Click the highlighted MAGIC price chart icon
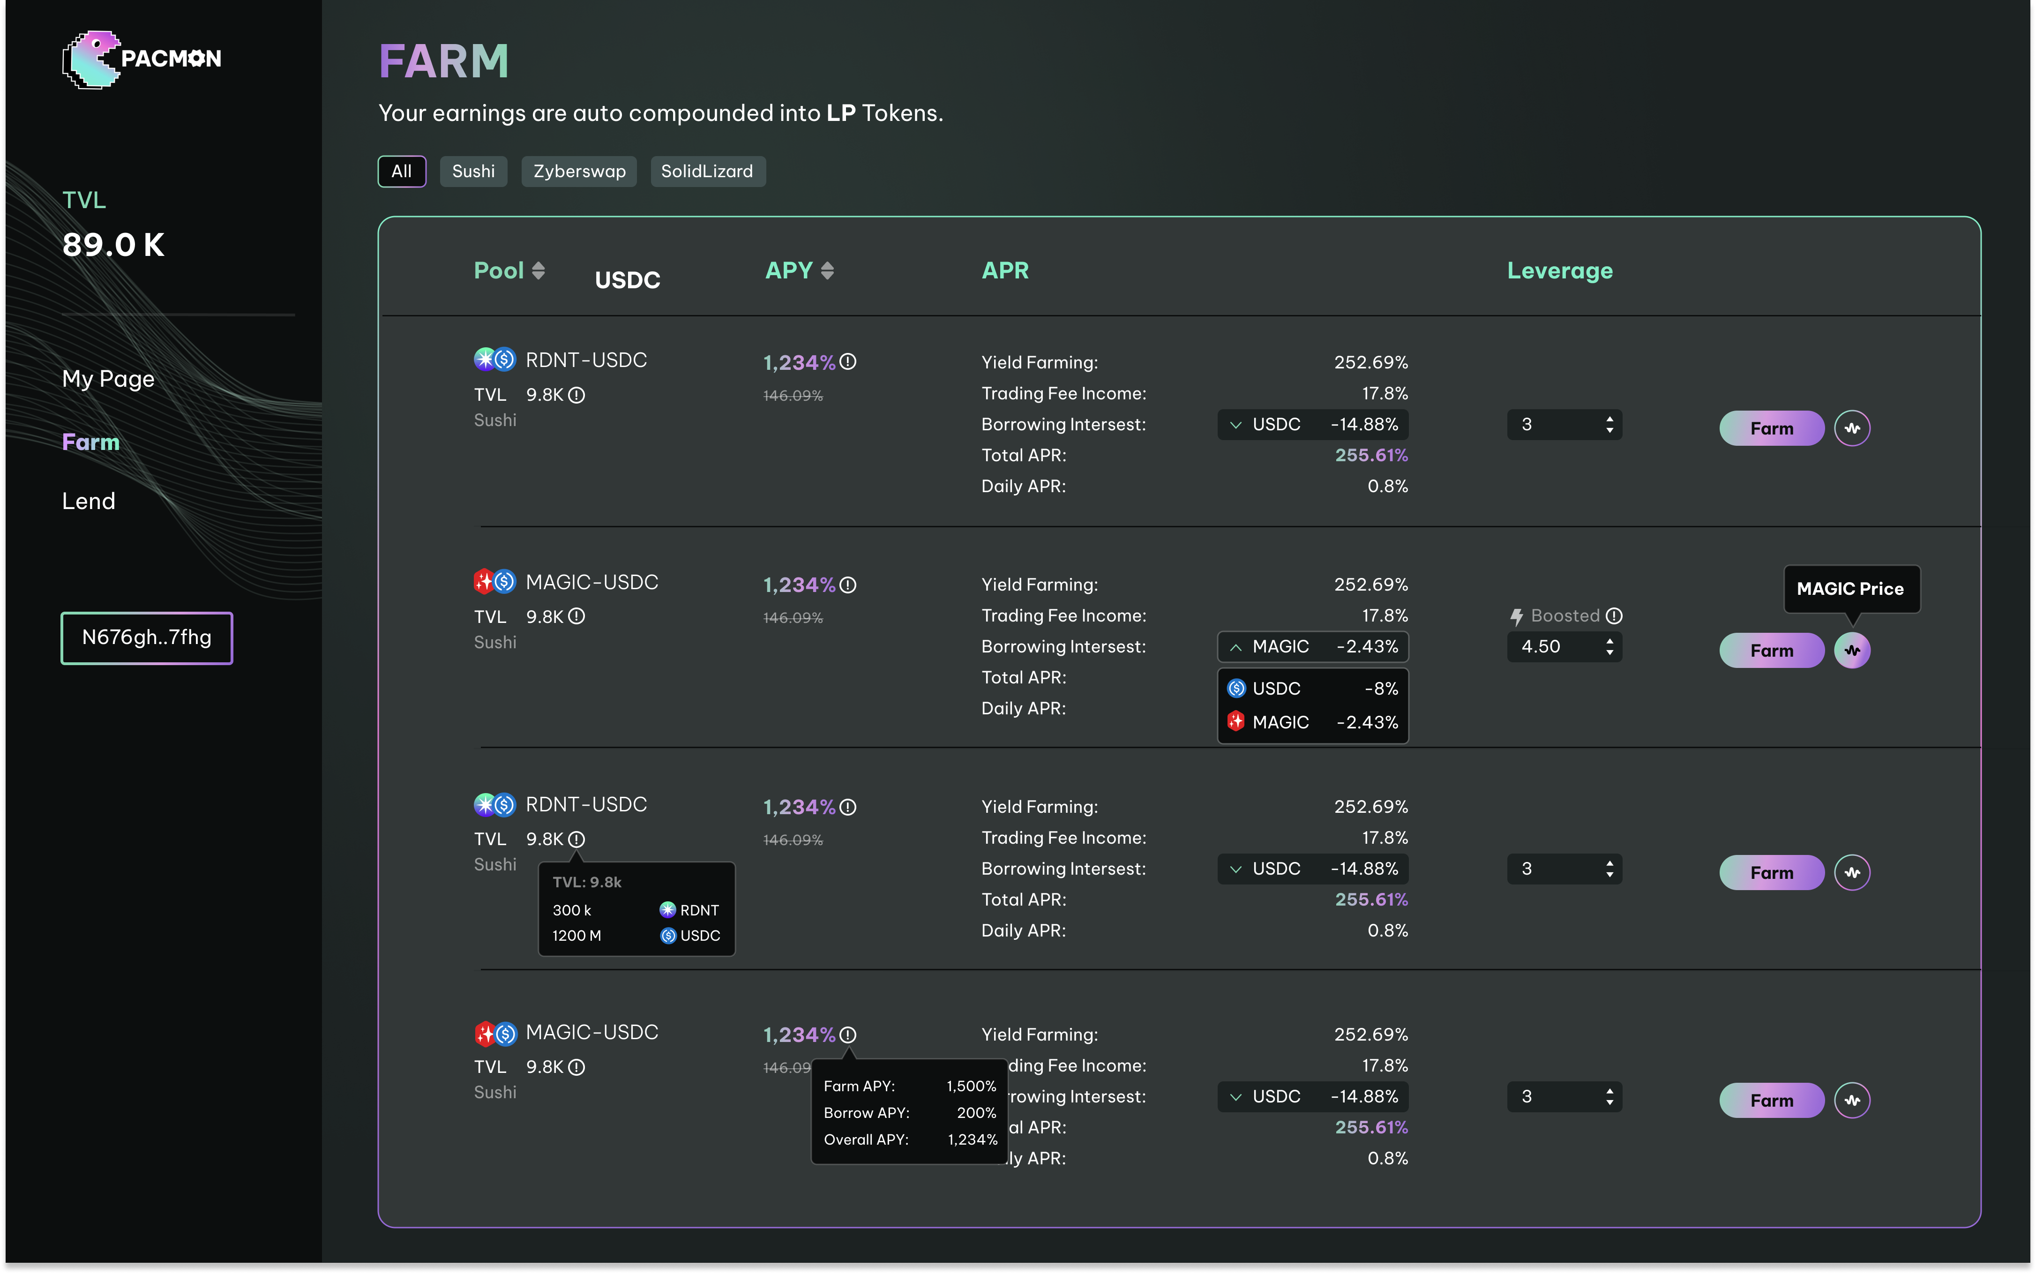 pos(1851,651)
